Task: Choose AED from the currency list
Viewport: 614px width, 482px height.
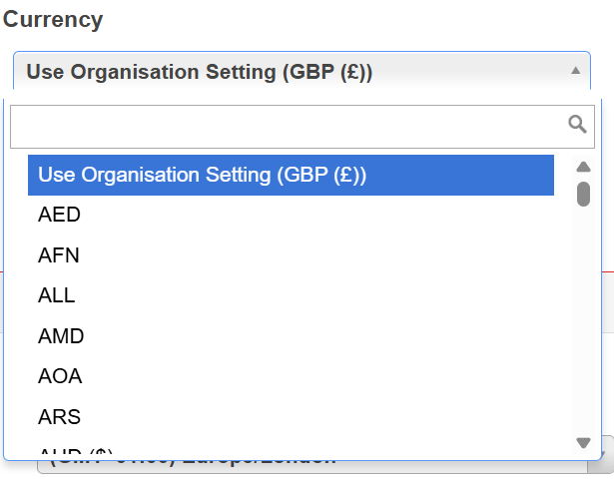Action: pyautogui.click(x=291, y=215)
